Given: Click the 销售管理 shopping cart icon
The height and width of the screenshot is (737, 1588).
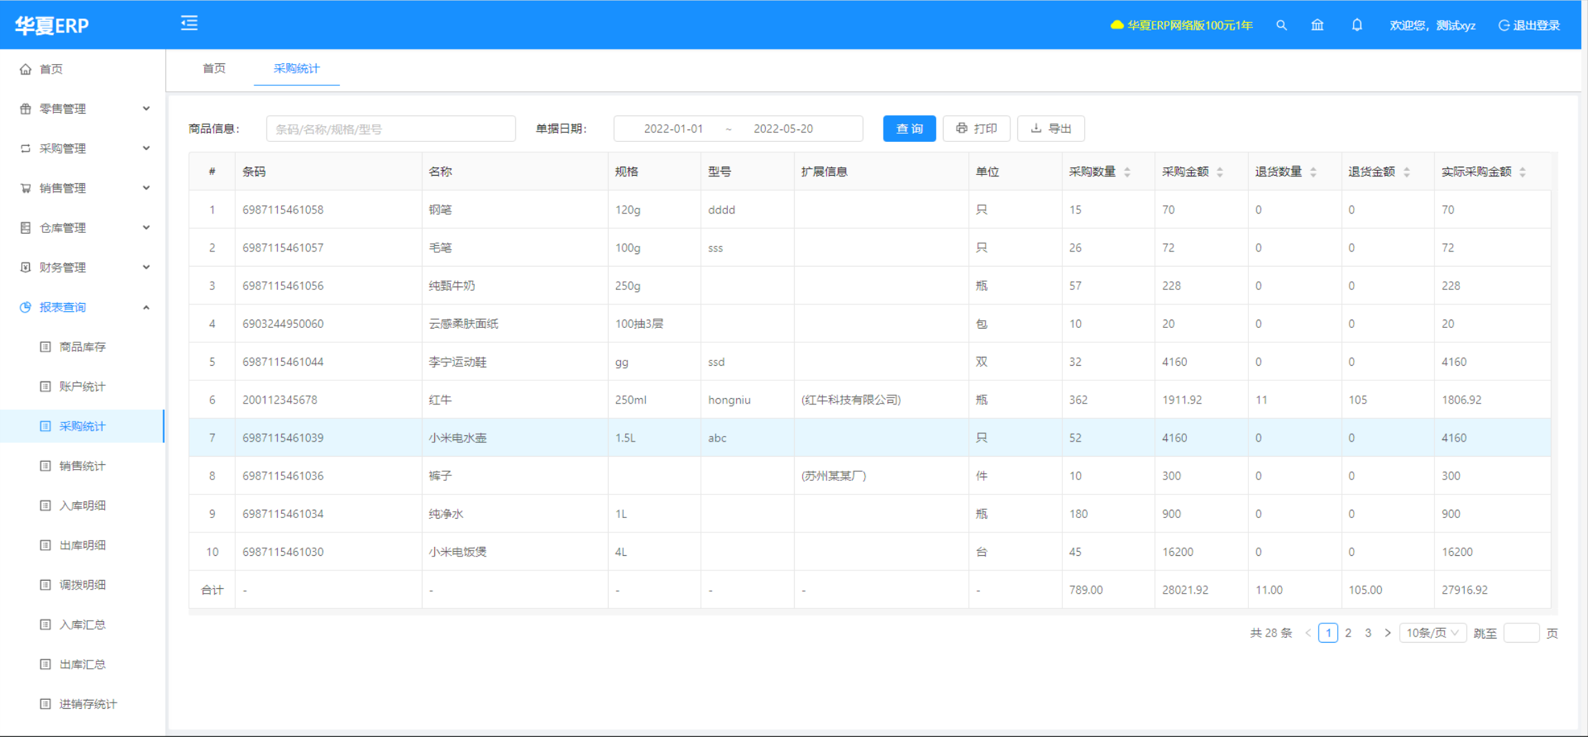Looking at the screenshot, I should tap(26, 188).
